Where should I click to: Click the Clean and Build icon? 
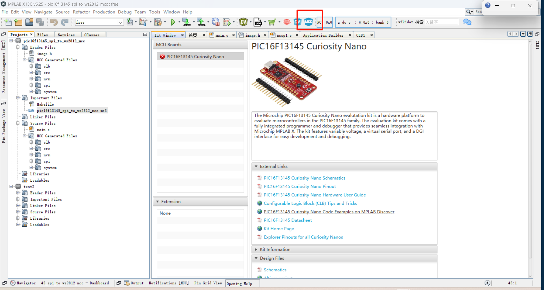(x=158, y=22)
